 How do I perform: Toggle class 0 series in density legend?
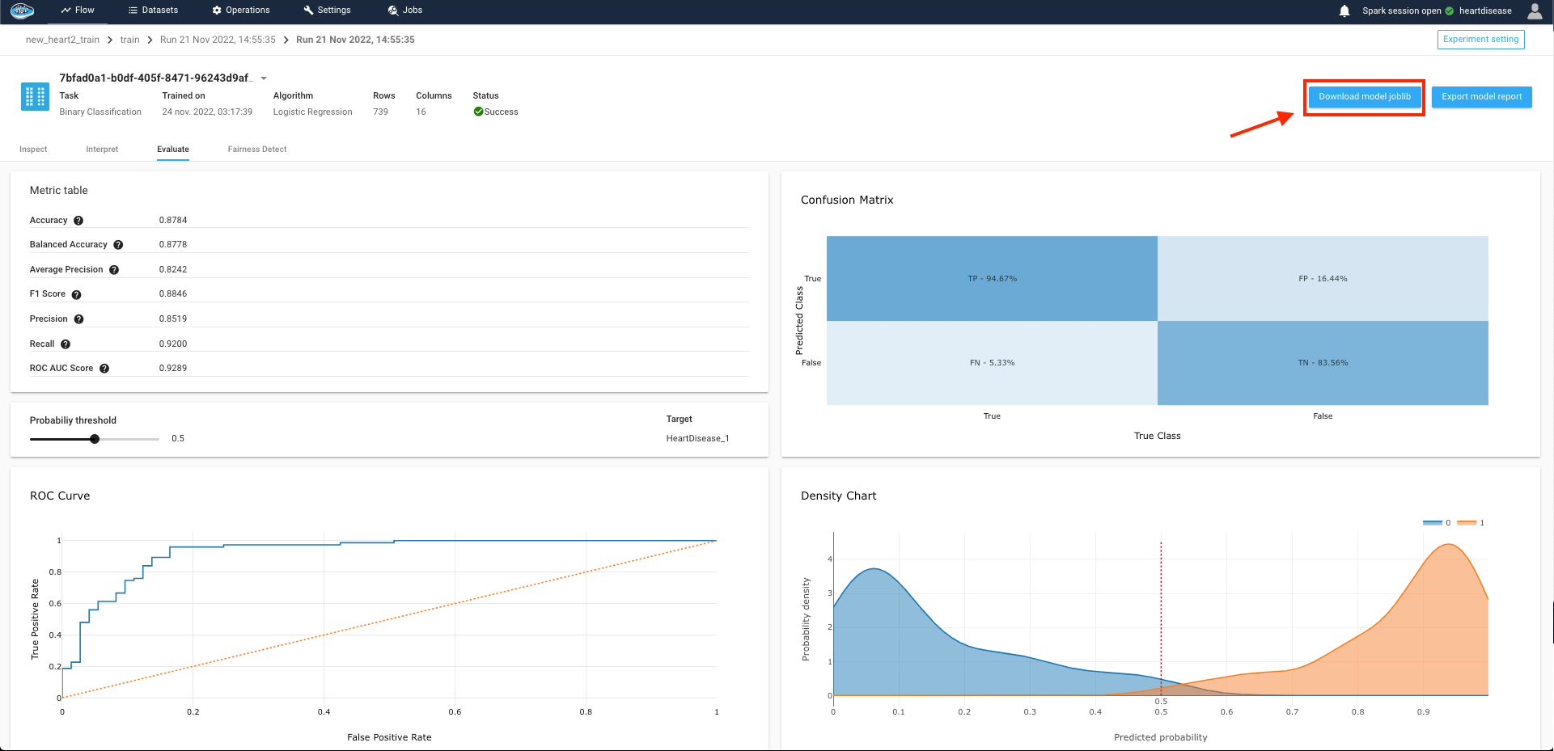[1436, 523]
